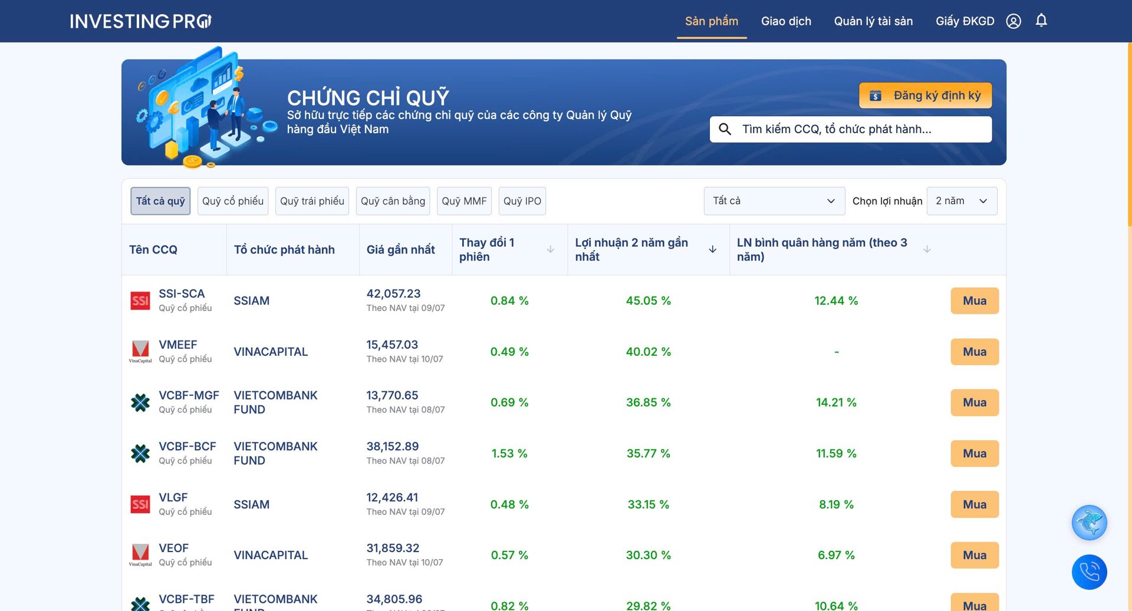Click the Tên CCQ column header
1132x611 pixels.
153,250
